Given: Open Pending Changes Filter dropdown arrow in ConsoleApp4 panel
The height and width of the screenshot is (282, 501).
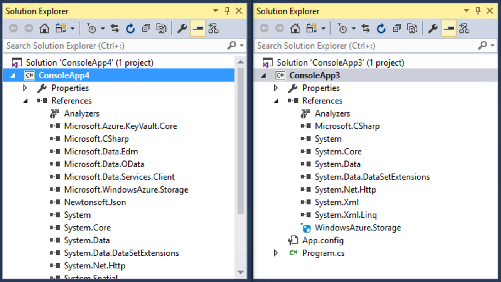Looking at the screenshot, I should pos(103,29).
